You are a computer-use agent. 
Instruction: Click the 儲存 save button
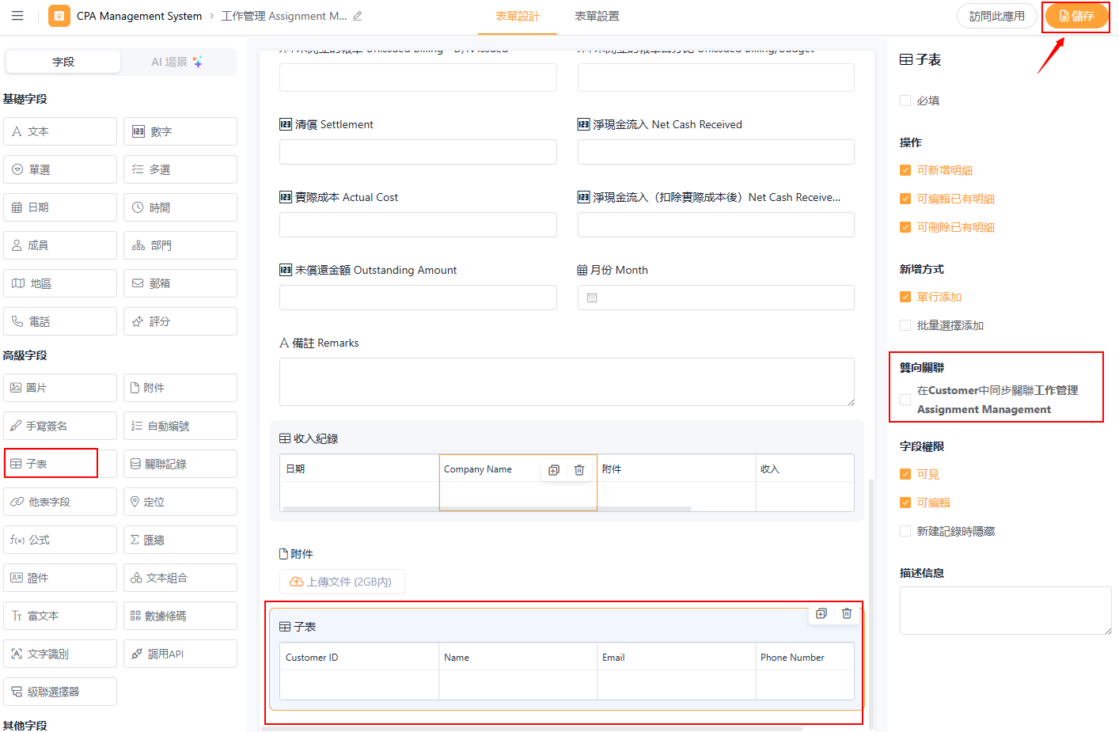(x=1076, y=16)
